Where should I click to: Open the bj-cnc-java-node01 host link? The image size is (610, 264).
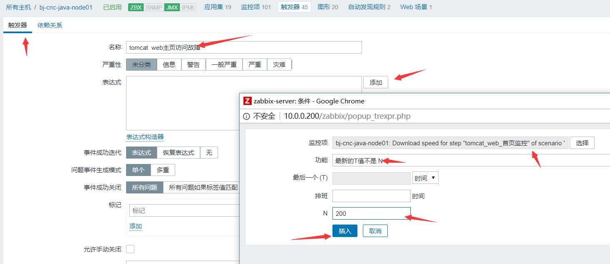[x=66, y=7]
